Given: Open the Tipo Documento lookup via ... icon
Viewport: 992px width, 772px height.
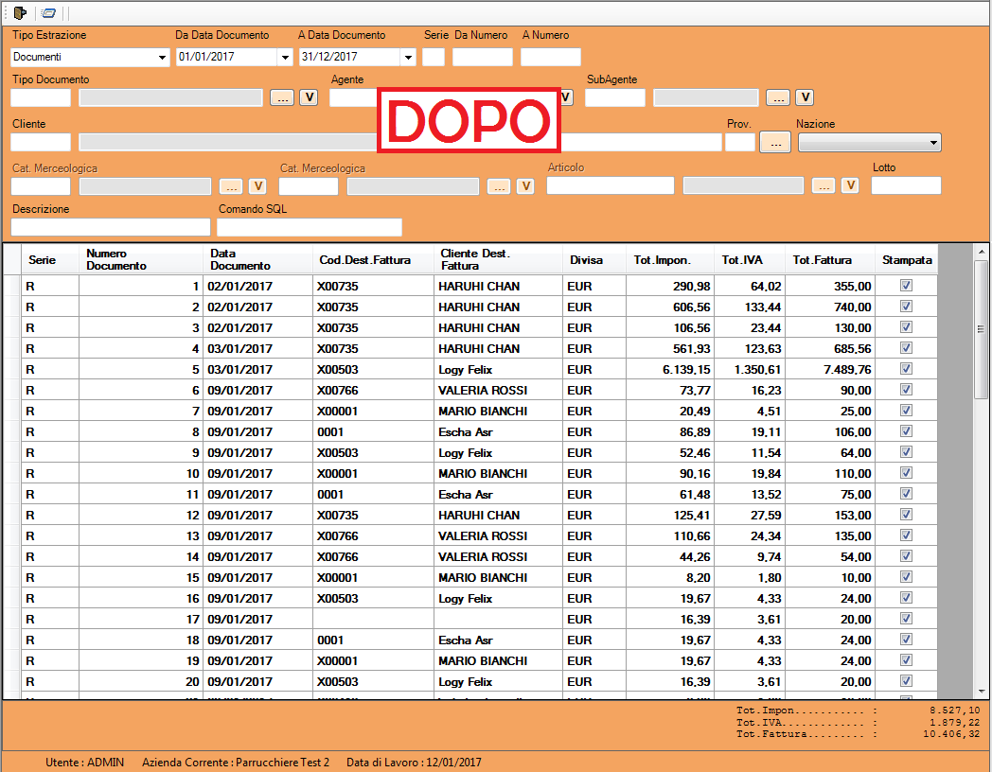Looking at the screenshot, I should (x=281, y=96).
